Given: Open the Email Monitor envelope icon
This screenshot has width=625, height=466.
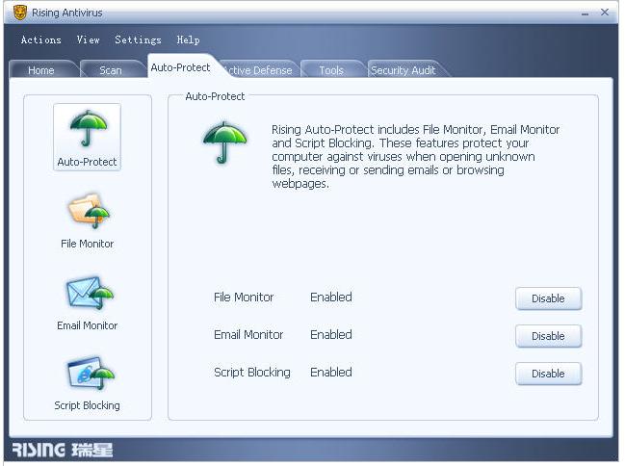Looking at the screenshot, I should (x=91, y=294).
